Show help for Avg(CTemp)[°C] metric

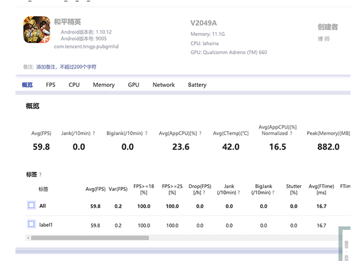(232, 133)
